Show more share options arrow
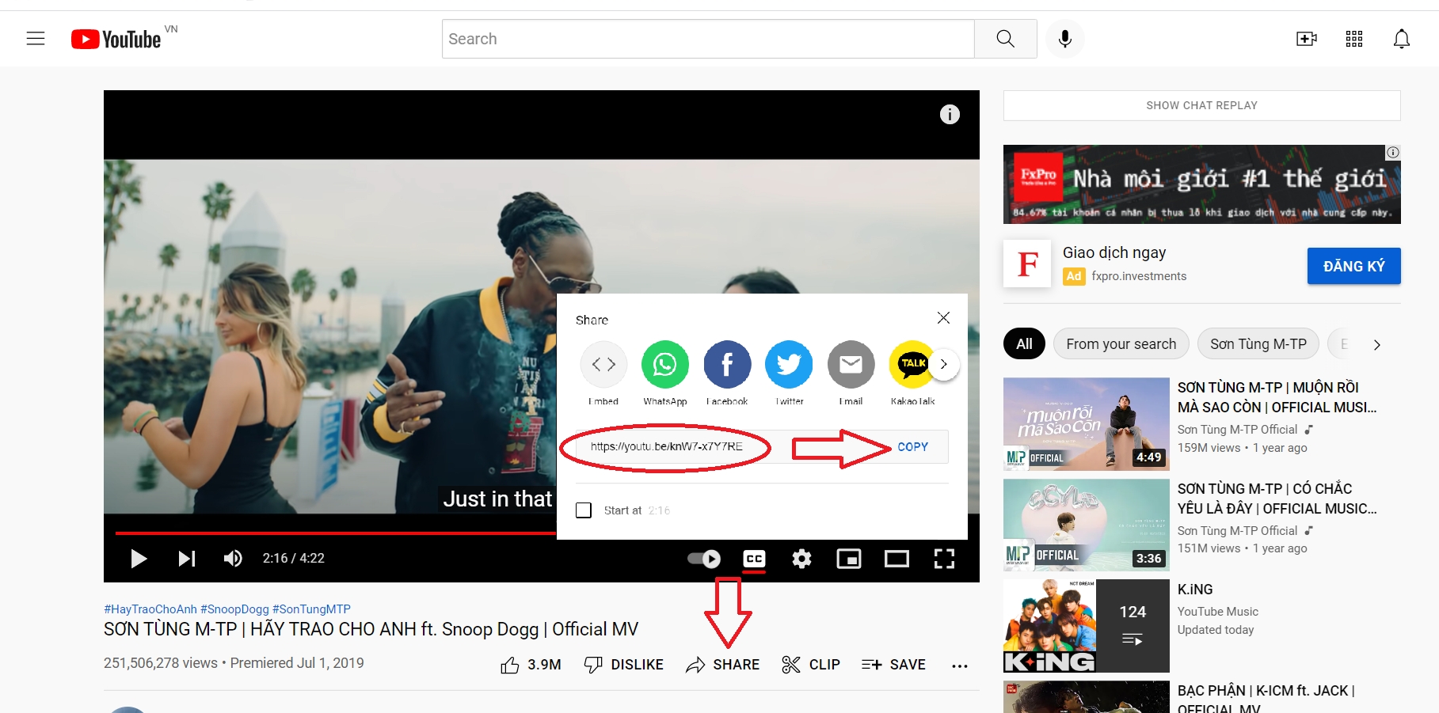The height and width of the screenshot is (713, 1439). 943,365
